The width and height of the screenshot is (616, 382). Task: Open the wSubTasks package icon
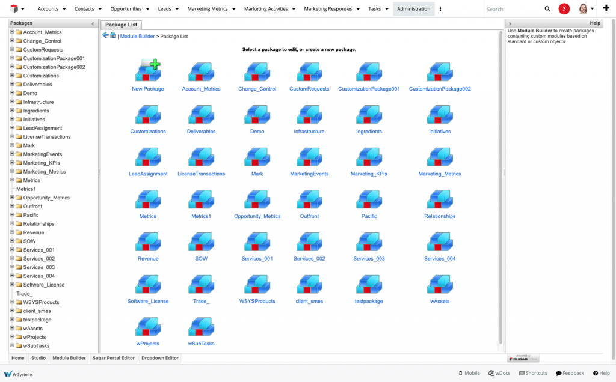pos(201,326)
